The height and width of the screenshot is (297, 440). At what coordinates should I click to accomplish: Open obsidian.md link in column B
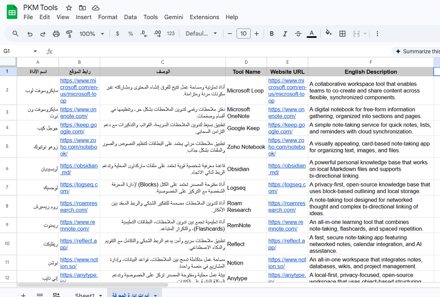(79, 169)
